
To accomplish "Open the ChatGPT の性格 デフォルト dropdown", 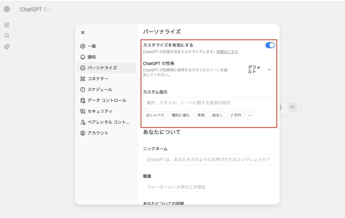I will [259, 69].
